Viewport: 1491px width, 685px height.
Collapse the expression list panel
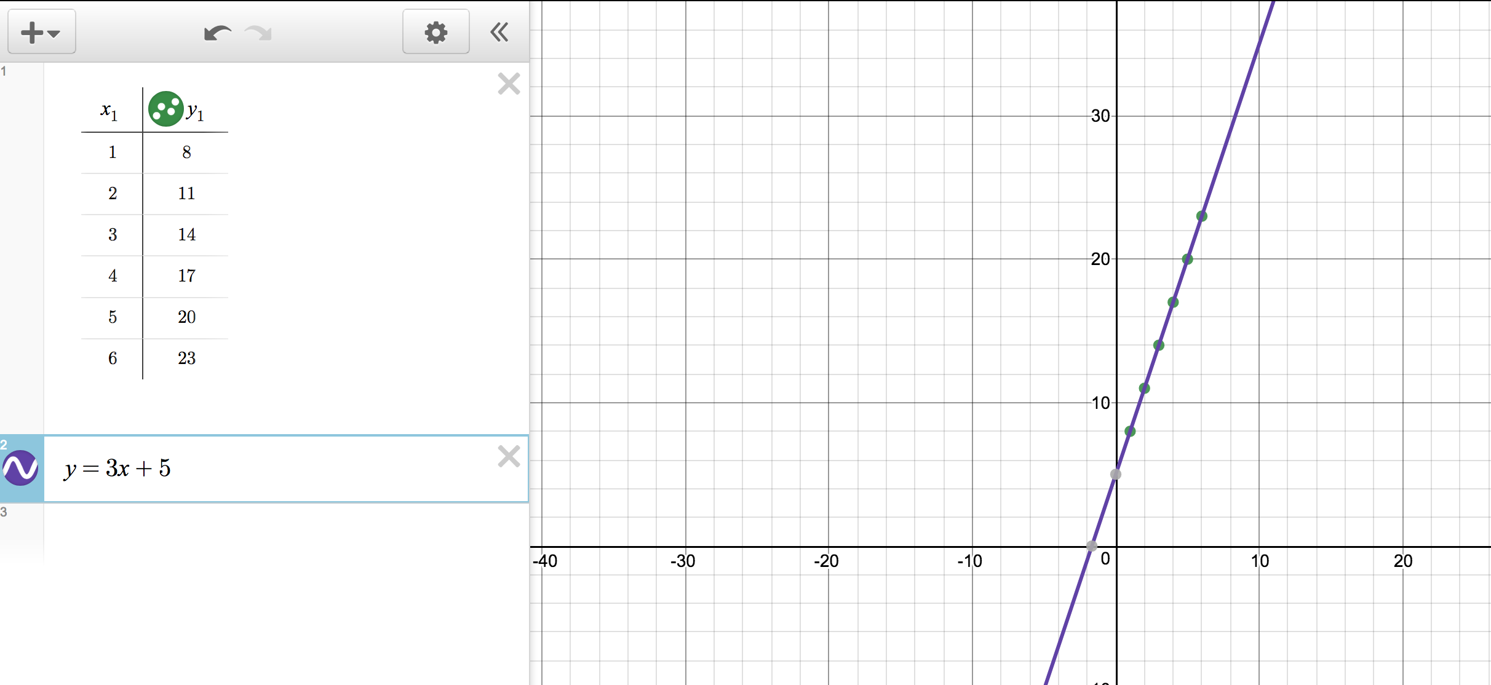(x=499, y=32)
